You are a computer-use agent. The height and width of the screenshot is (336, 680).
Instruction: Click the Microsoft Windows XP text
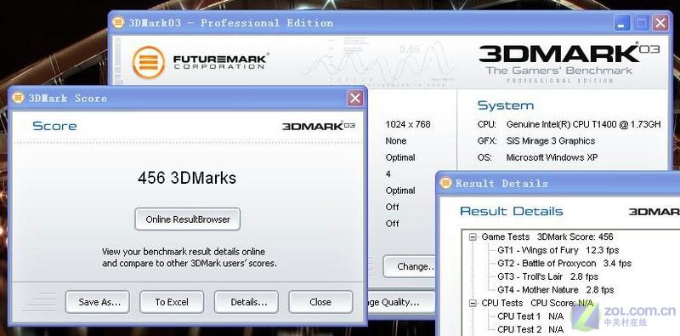[552, 157]
